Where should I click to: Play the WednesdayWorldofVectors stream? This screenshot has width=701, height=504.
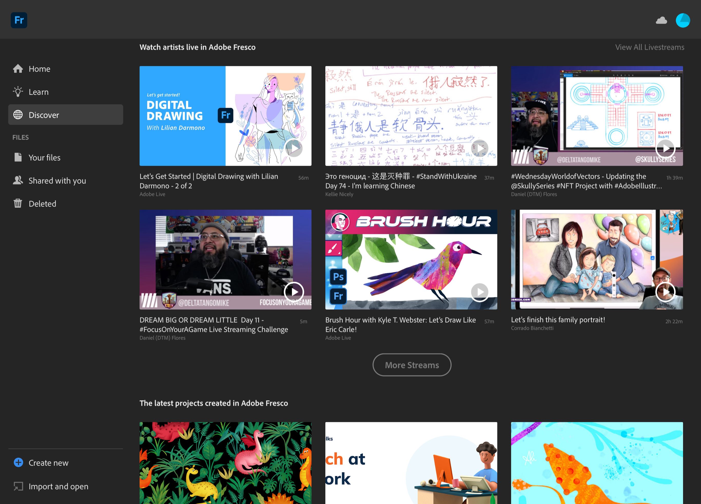click(665, 148)
